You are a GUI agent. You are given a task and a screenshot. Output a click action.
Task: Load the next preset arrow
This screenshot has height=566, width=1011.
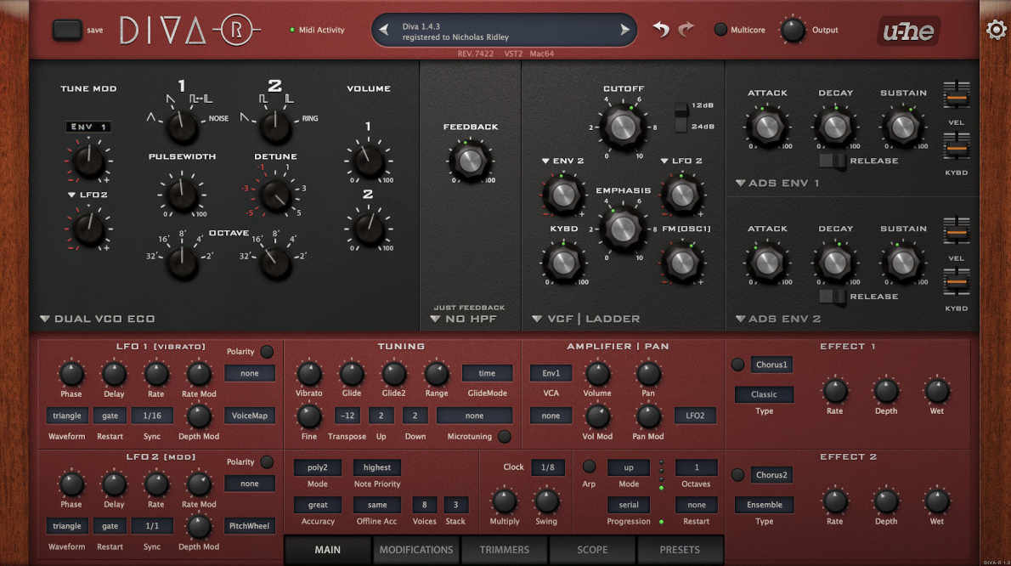624,30
